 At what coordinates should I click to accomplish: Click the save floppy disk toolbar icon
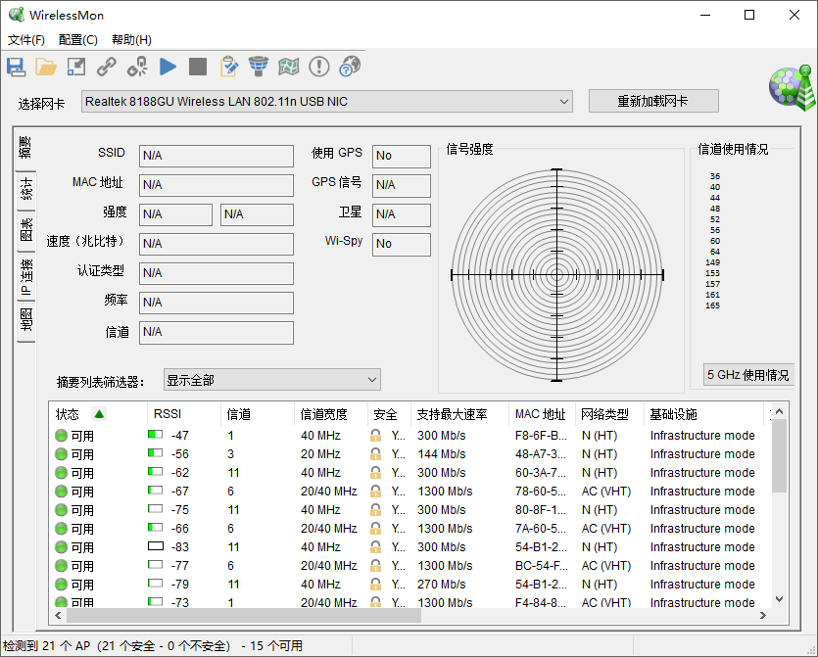[16, 67]
